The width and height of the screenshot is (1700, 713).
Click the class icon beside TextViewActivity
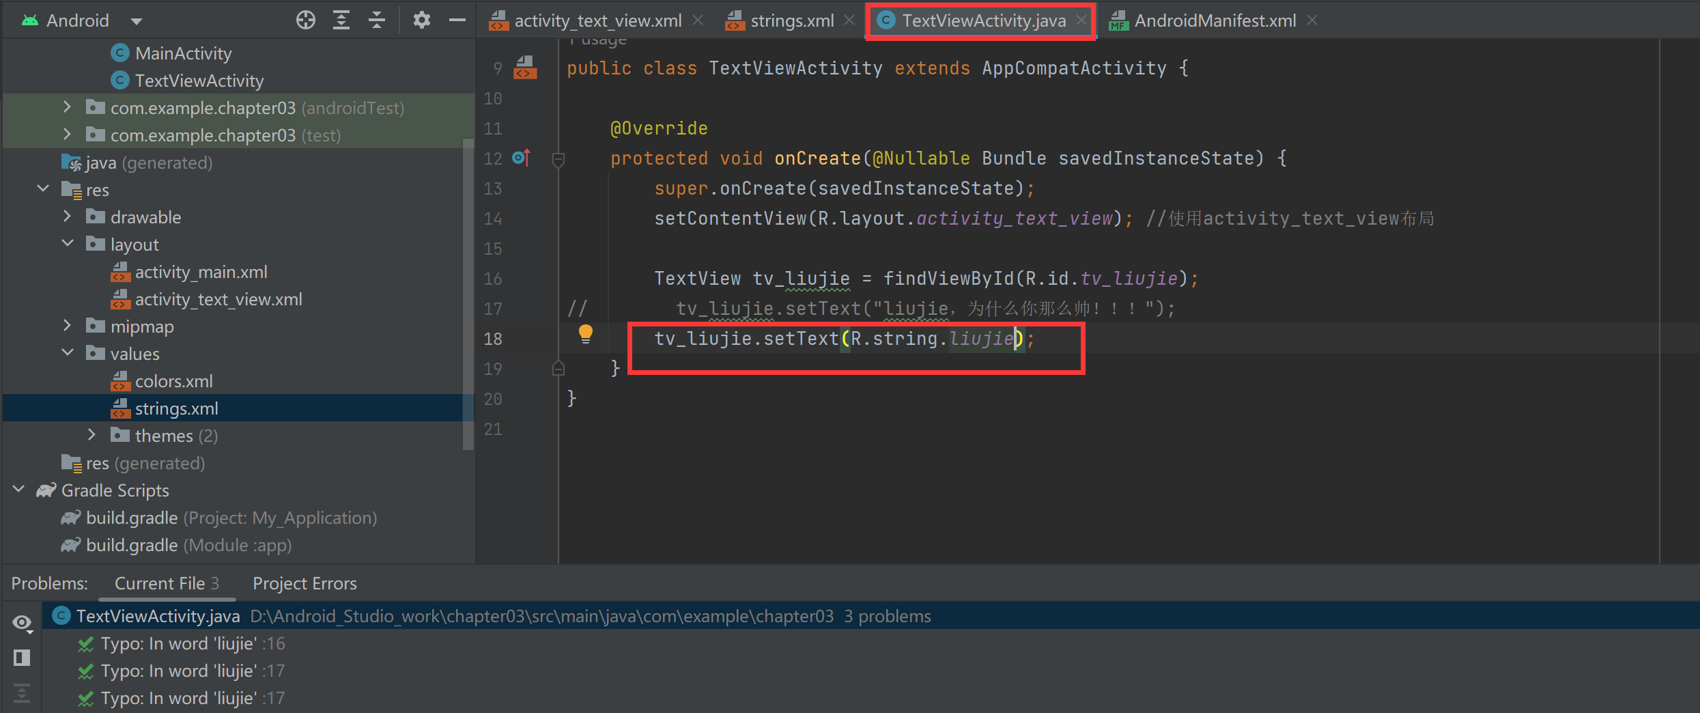[x=120, y=81]
